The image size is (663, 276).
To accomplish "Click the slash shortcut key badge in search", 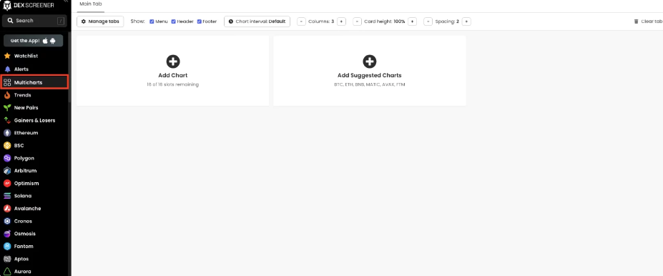I will (x=61, y=21).
